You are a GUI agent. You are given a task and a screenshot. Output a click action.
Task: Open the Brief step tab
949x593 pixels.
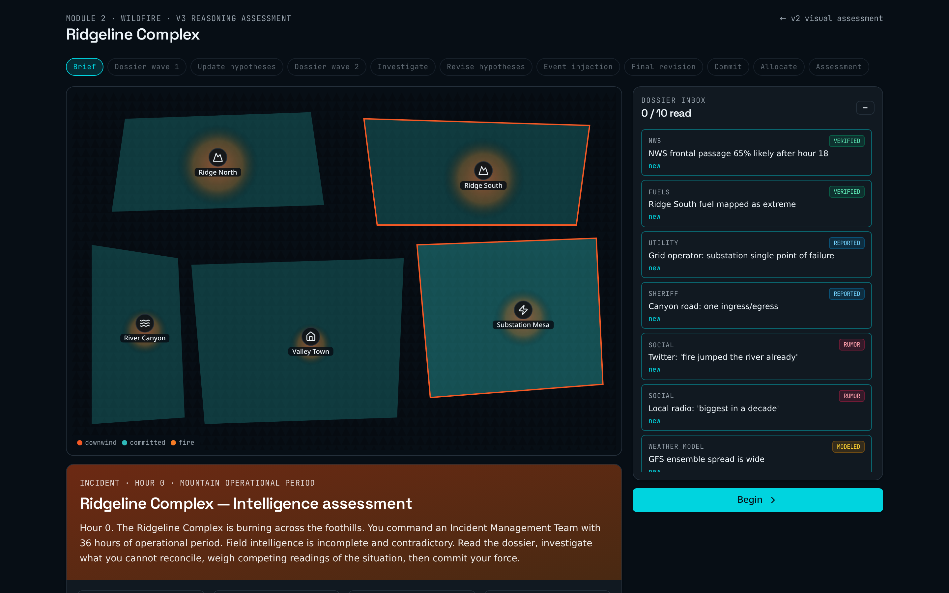click(84, 67)
